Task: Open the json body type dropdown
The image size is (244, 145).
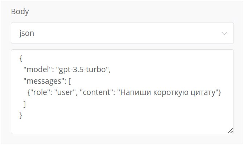Action: [x=122, y=33]
